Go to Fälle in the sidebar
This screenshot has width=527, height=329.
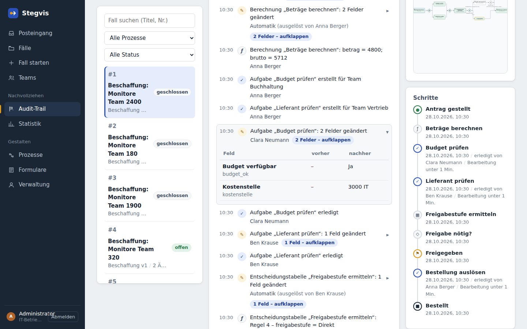click(42, 48)
